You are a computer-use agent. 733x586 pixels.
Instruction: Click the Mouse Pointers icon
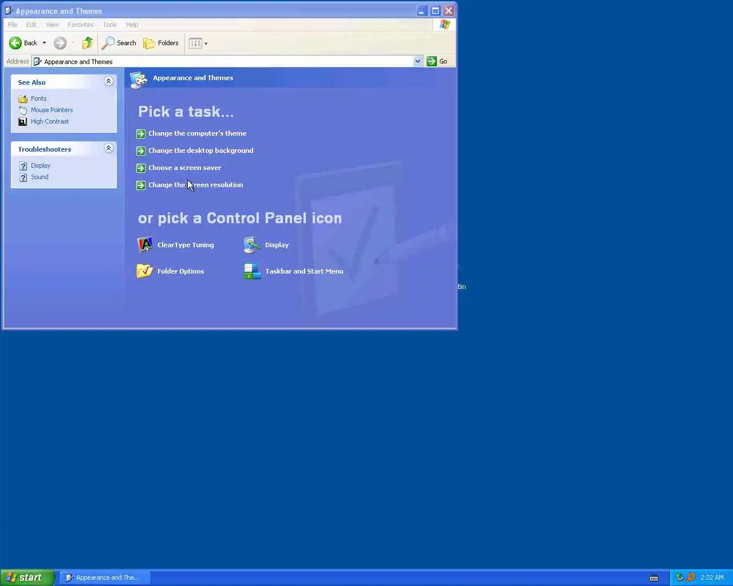tap(23, 110)
